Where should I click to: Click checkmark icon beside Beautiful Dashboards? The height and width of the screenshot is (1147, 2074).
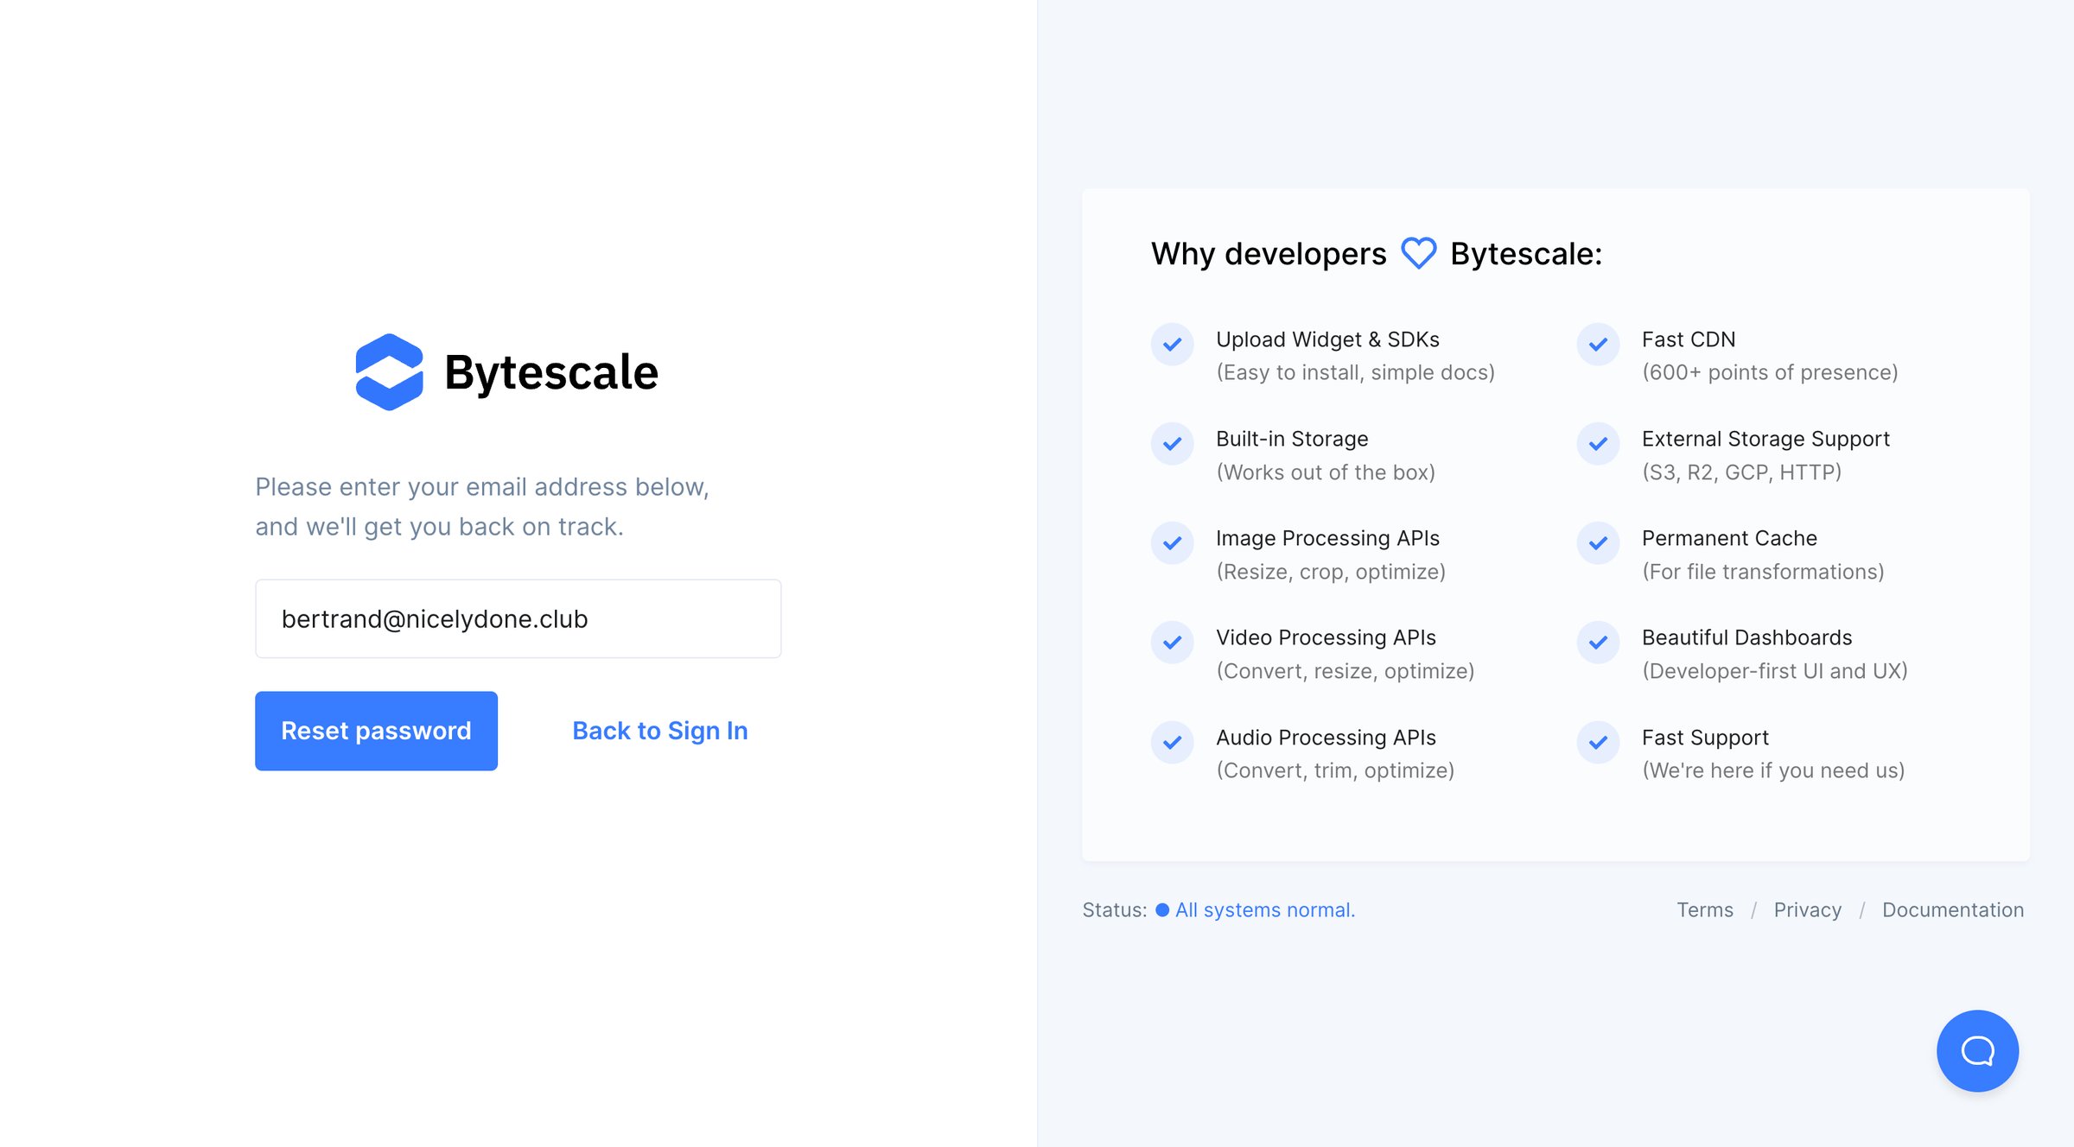click(1598, 642)
